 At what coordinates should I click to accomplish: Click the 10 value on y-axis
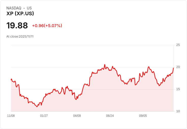coord(178,111)
